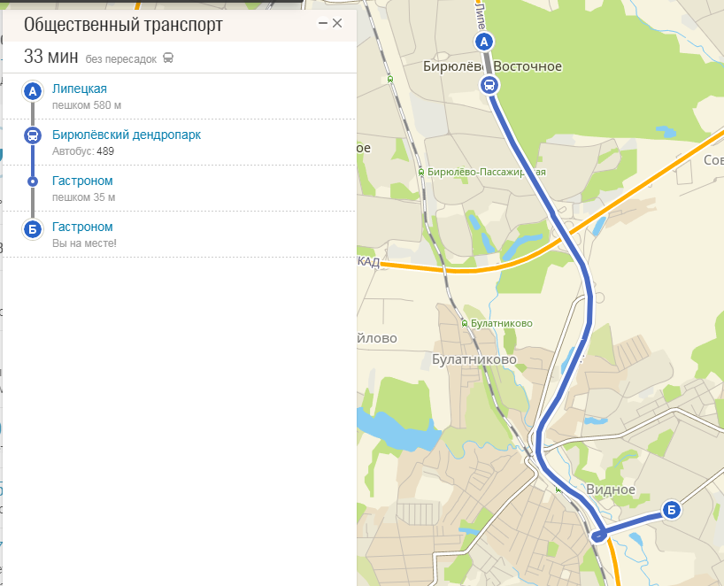
Task: Click bus number 489 in the route step
Action: (105, 151)
